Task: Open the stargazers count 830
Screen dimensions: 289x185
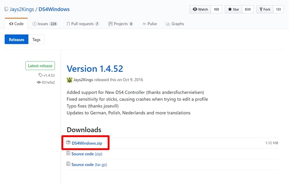Action: 248,9
